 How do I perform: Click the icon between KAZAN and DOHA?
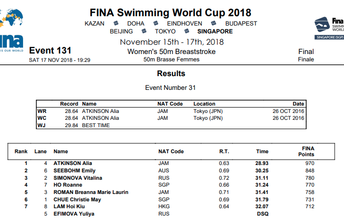[115, 23]
